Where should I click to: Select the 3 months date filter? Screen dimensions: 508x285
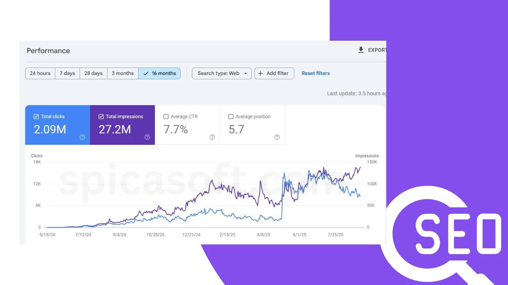click(x=122, y=73)
